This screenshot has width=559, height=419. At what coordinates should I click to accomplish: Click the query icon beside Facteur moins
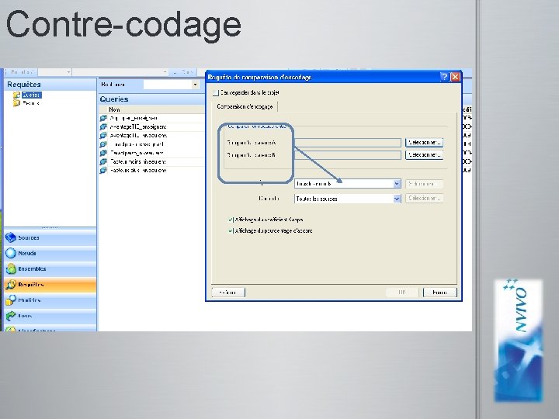pyautogui.click(x=103, y=161)
